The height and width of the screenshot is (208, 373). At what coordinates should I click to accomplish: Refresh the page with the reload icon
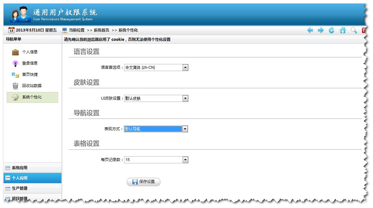click(331, 30)
